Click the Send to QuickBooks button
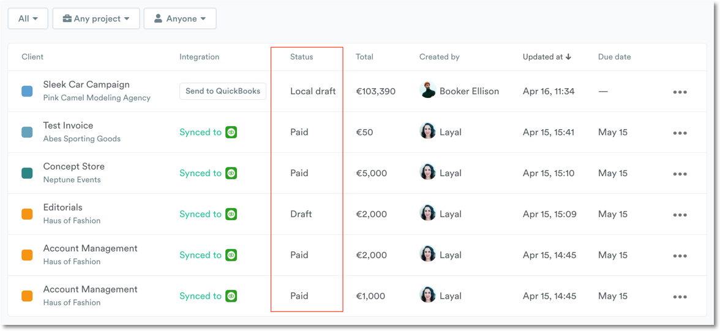Viewport: 720px width, 331px height. pyautogui.click(x=223, y=91)
